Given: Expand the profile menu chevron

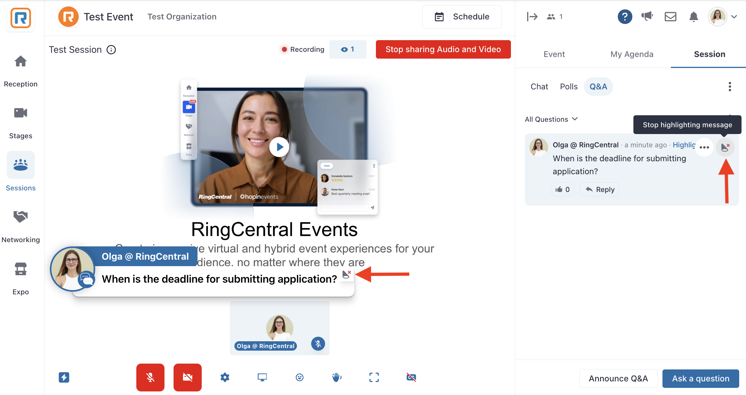Looking at the screenshot, I should pos(734,17).
